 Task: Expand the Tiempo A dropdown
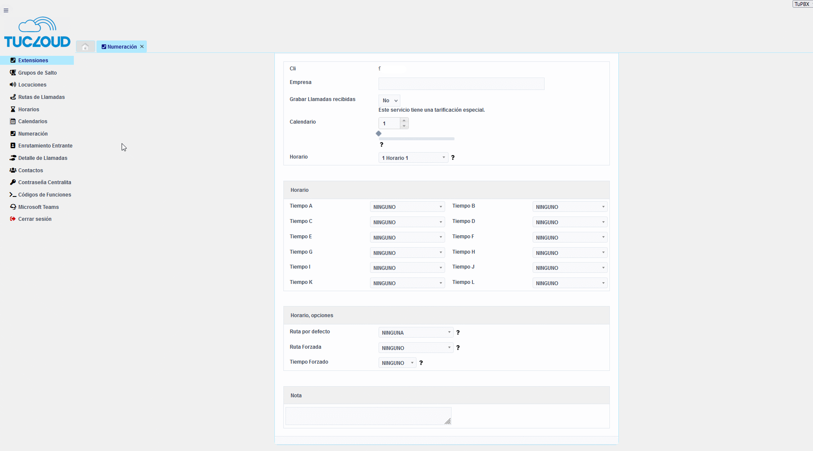407,207
